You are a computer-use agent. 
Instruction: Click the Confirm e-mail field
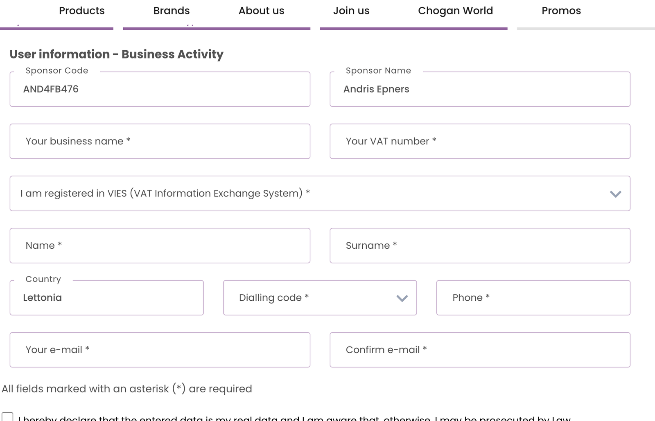[x=480, y=350]
